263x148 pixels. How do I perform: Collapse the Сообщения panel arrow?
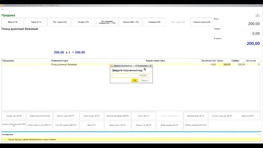click(x=259, y=134)
